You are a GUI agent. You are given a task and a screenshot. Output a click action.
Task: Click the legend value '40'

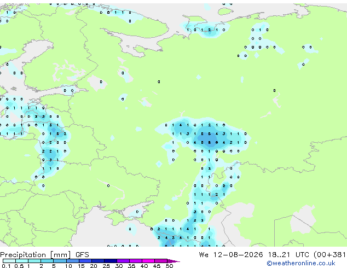click(x=144, y=266)
